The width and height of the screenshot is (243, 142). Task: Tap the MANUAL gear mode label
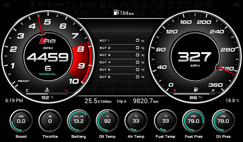point(48,74)
